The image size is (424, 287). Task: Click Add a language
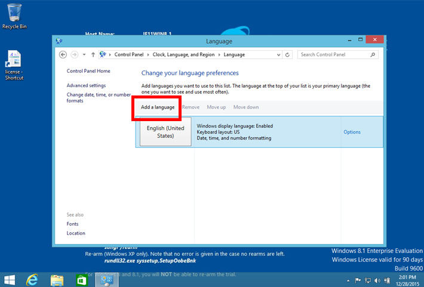(158, 107)
